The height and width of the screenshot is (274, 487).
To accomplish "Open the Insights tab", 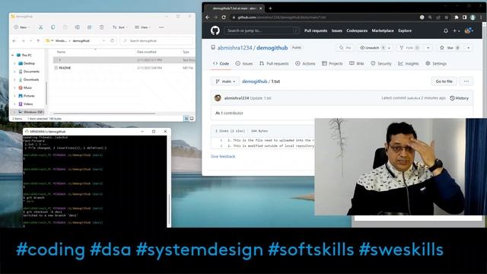I will (x=409, y=63).
